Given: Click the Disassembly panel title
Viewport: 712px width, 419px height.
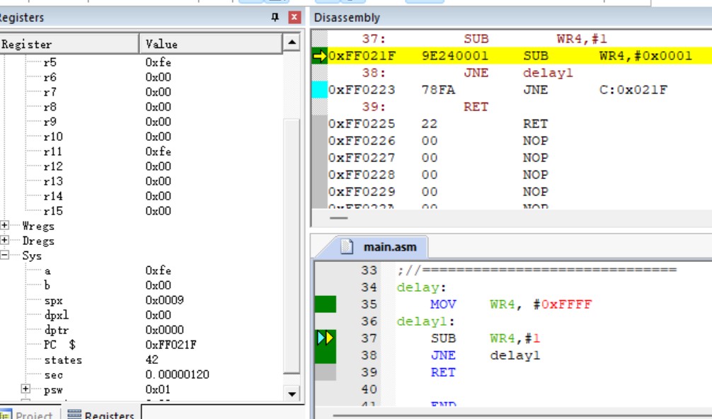Looking at the screenshot, I should coord(347,17).
